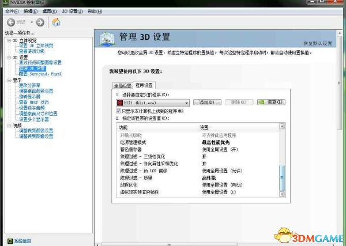Click the settings list scroll-up arrow
This screenshot has width=346, height=246.
tap(282, 127)
